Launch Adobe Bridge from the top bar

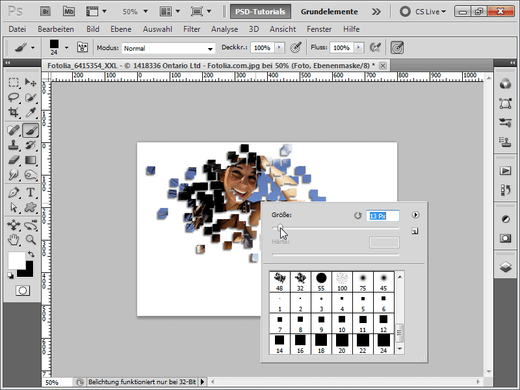coord(45,12)
